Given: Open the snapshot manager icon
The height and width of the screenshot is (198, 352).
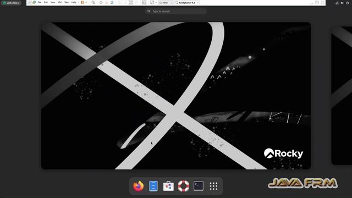Looking at the screenshot, I should pyautogui.click(x=112, y=2).
